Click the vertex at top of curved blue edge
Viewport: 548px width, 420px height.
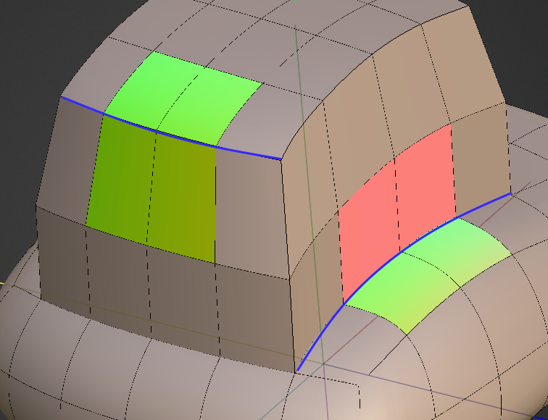point(510,193)
